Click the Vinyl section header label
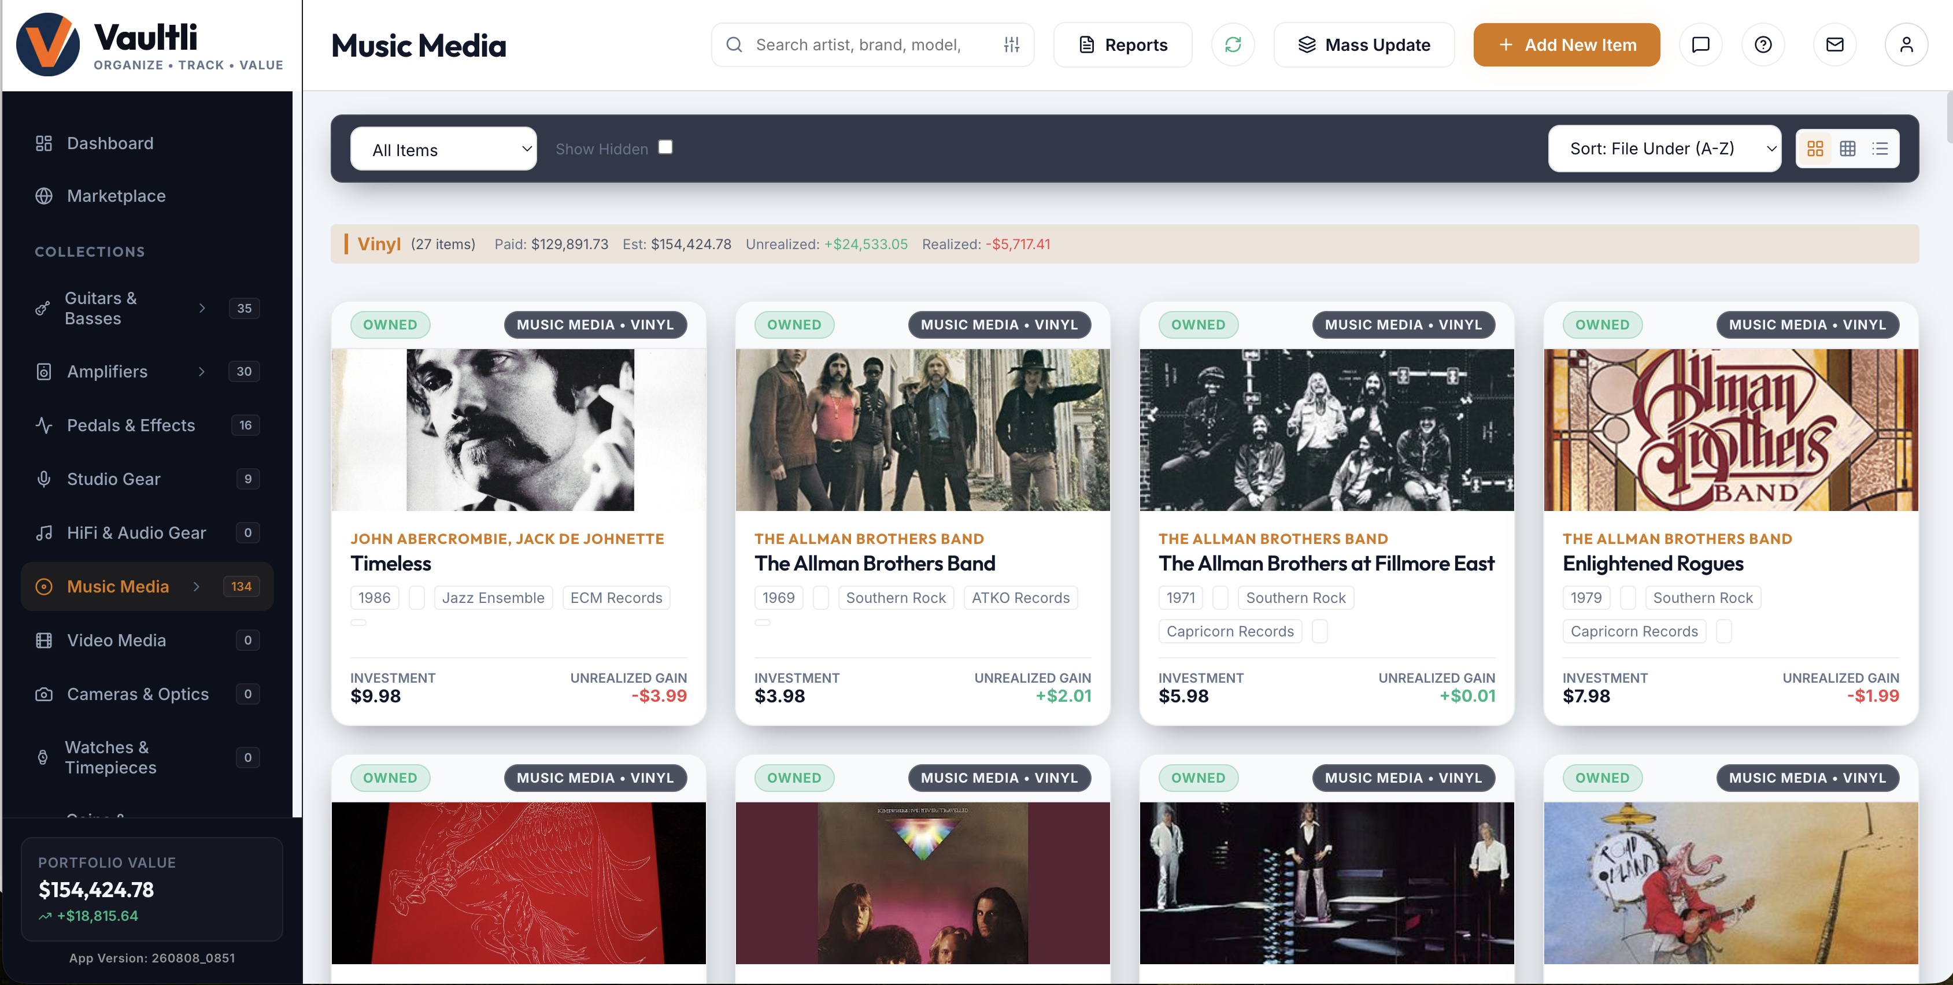This screenshot has width=1953, height=985. point(379,244)
